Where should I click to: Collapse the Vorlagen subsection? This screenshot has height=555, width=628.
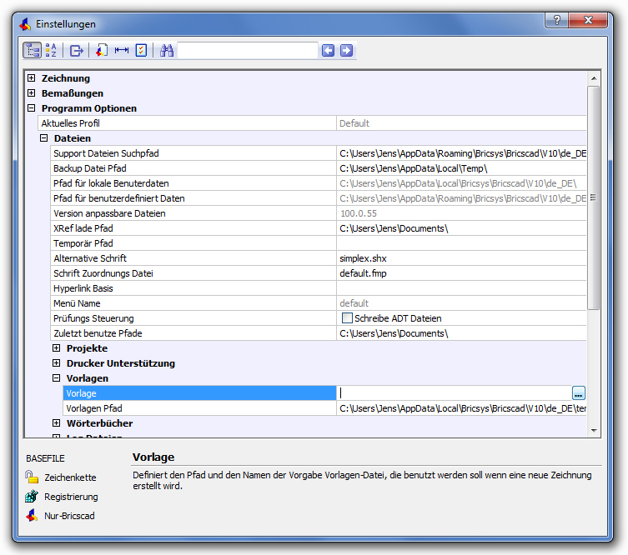coord(57,378)
